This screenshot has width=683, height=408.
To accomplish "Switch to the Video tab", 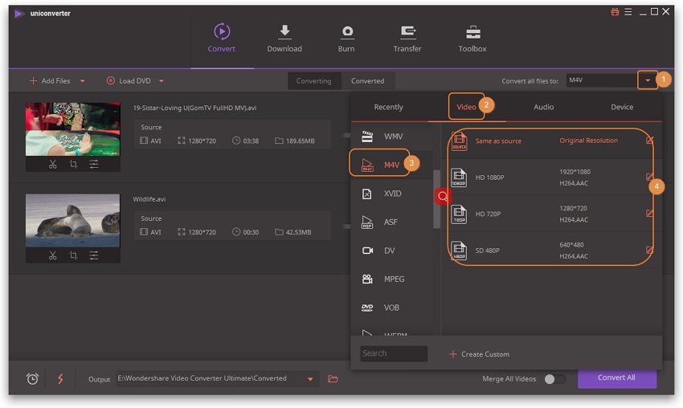I will [x=466, y=107].
